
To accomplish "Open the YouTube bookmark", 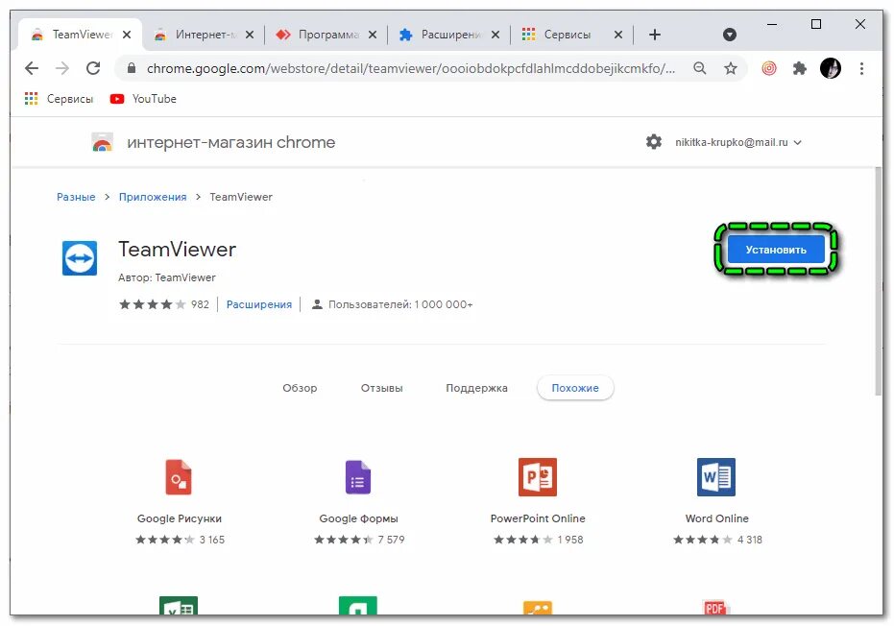I will point(143,99).
